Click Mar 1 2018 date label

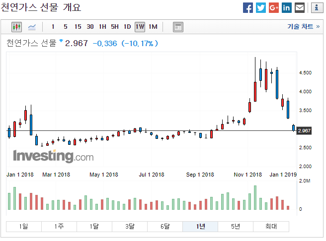[x=56, y=175]
